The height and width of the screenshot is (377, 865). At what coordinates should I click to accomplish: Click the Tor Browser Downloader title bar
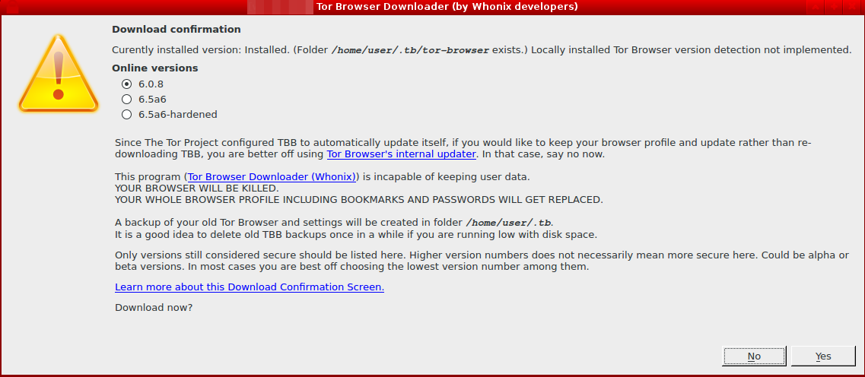pyautogui.click(x=447, y=7)
